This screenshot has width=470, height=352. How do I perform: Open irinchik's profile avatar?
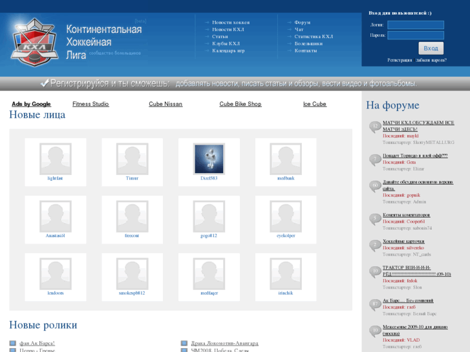coord(286,274)
